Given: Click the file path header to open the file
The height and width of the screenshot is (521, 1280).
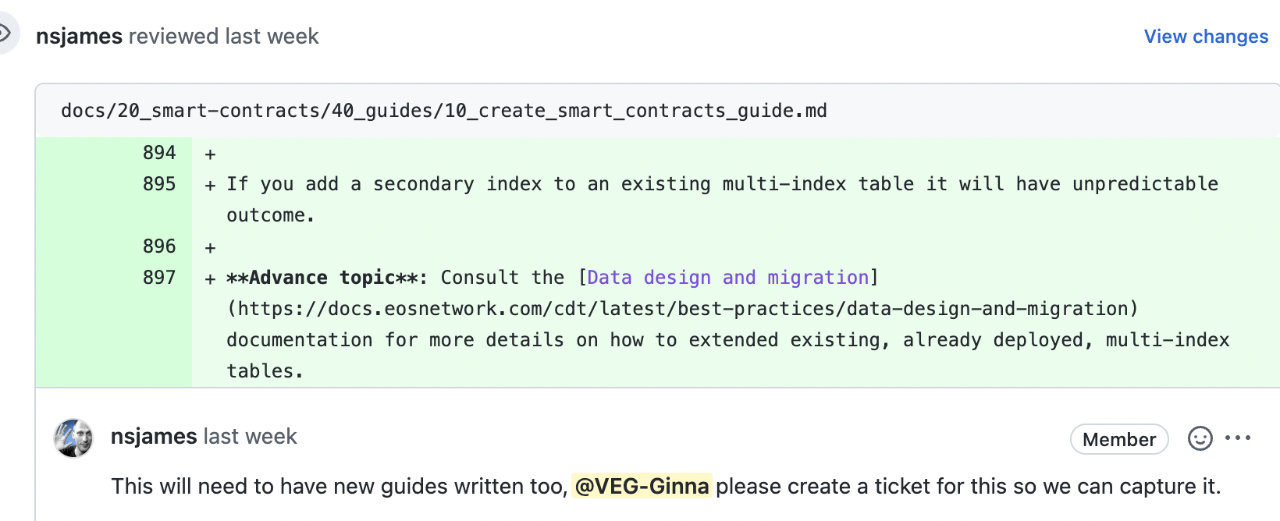Looking at the screenshot, I should [443, 110].
